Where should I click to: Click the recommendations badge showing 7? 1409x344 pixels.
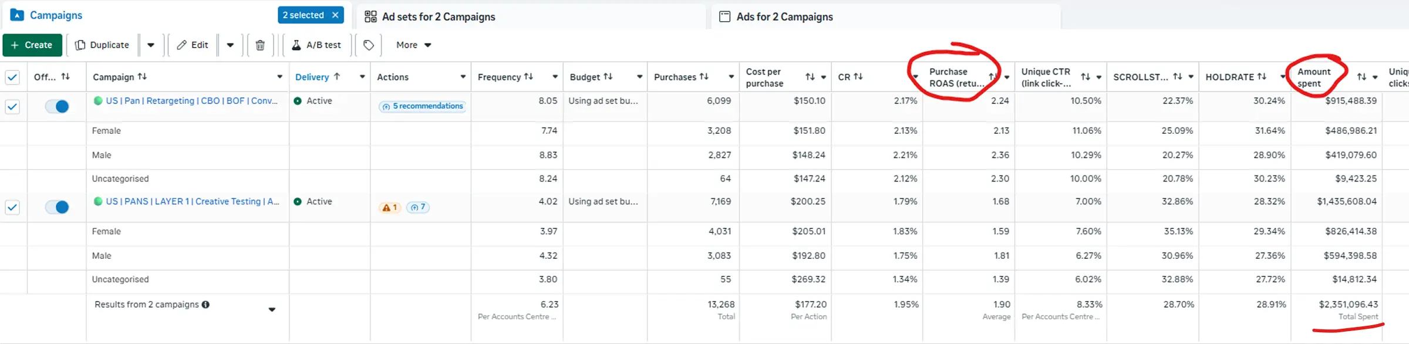(x=417, y=207)
